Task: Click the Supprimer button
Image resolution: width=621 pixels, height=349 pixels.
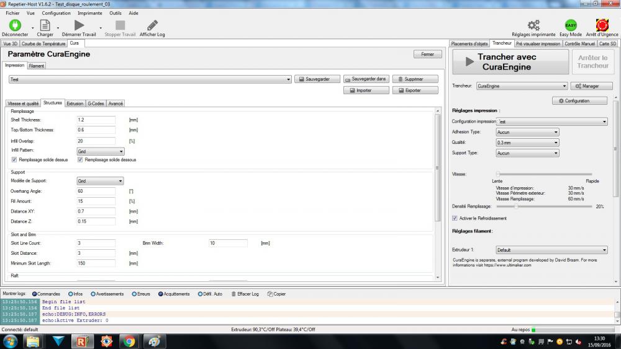Action: point(415,79)
